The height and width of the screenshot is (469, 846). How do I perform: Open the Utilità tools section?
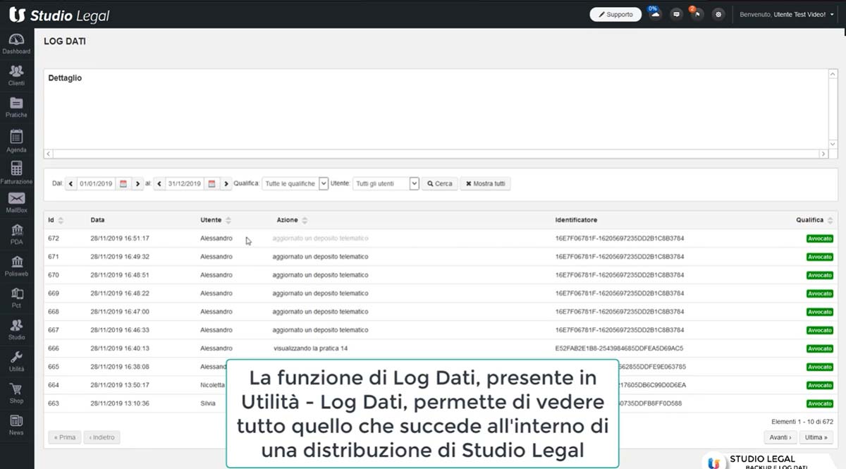tap(16, 362)
